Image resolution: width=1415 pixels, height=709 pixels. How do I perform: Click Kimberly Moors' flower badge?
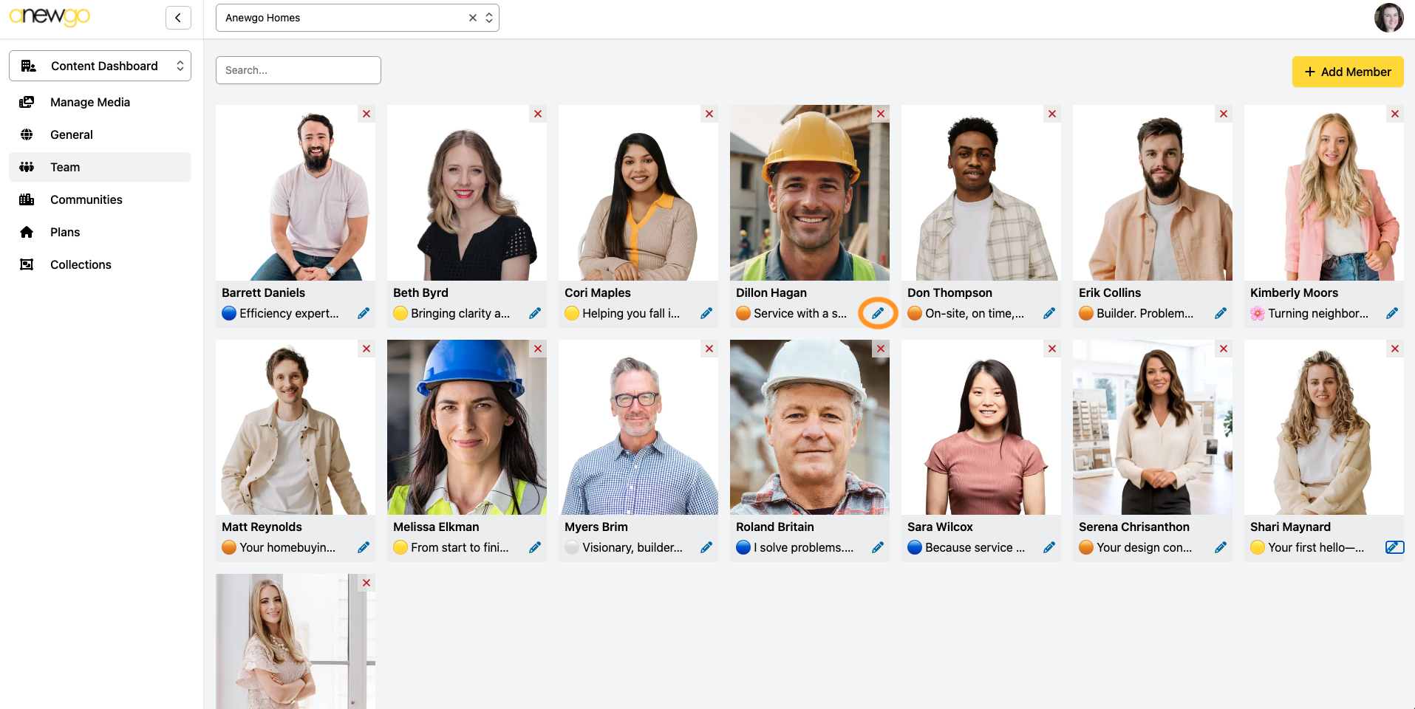[1258, 313]
